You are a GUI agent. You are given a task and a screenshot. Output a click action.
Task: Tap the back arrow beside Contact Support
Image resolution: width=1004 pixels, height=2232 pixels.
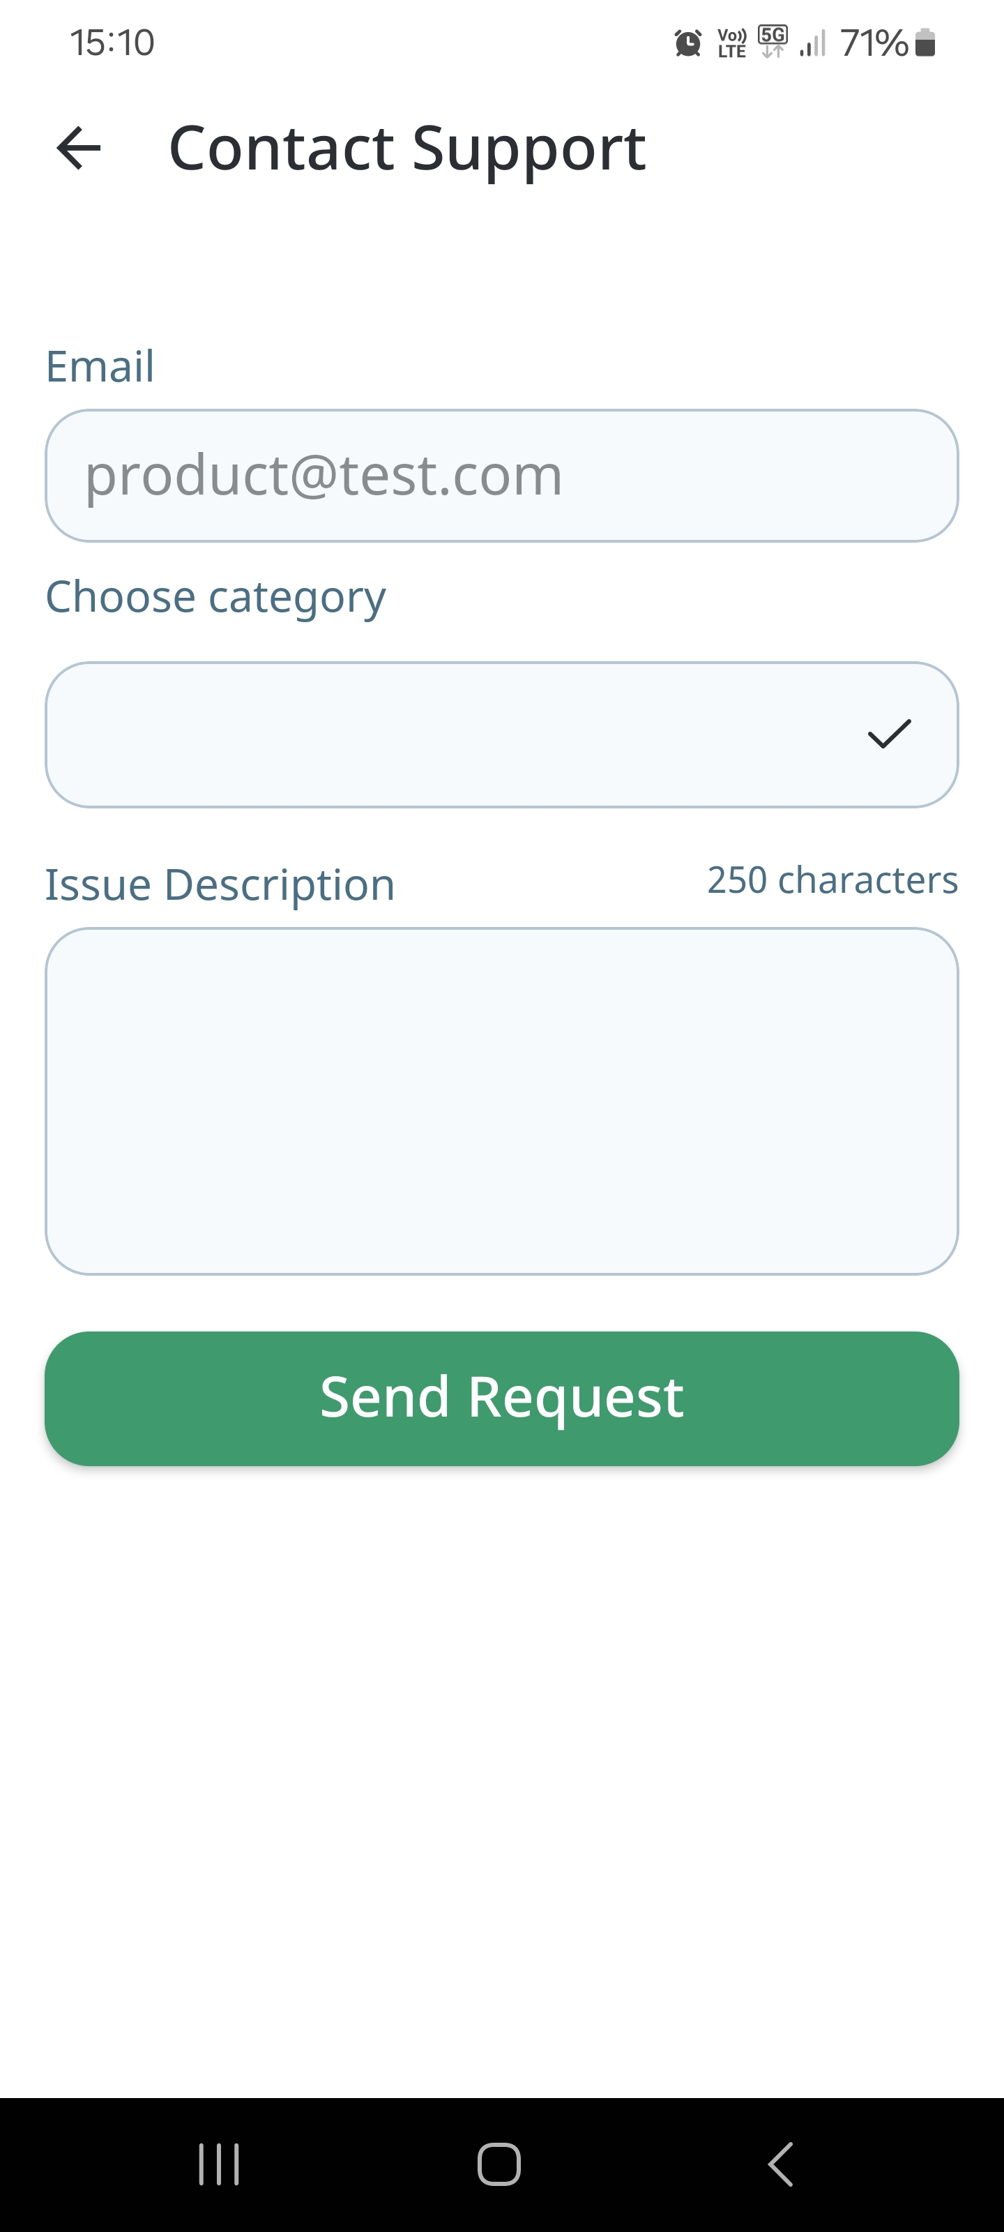(x=79, y=148)
